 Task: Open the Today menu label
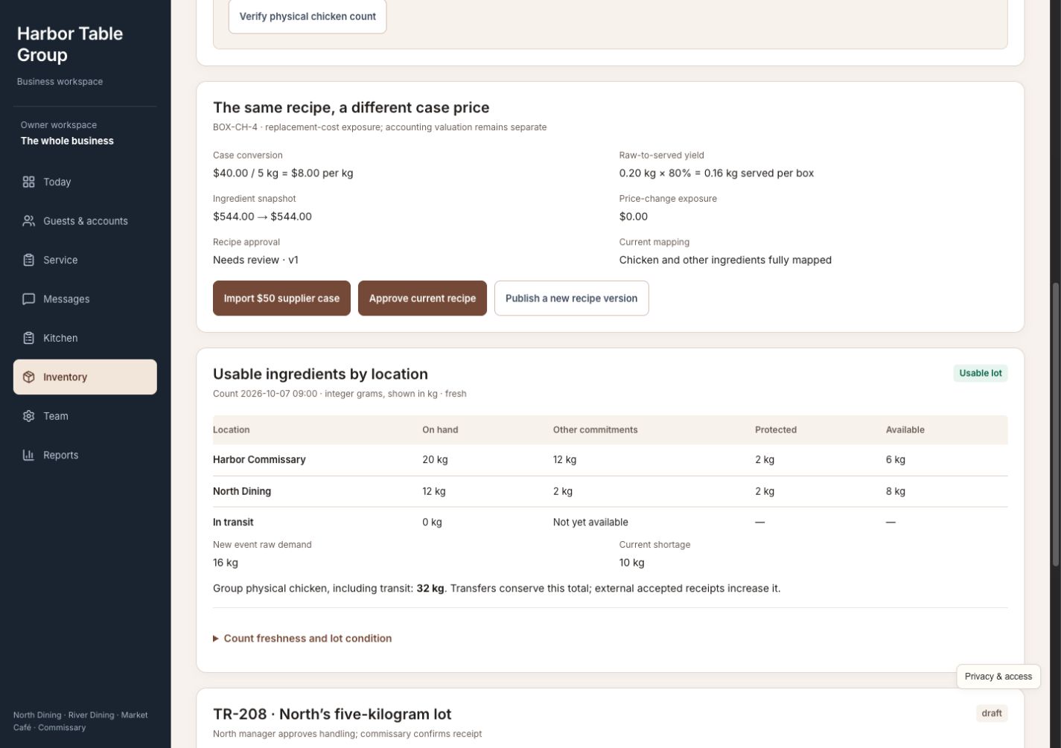tap(57, 182)
